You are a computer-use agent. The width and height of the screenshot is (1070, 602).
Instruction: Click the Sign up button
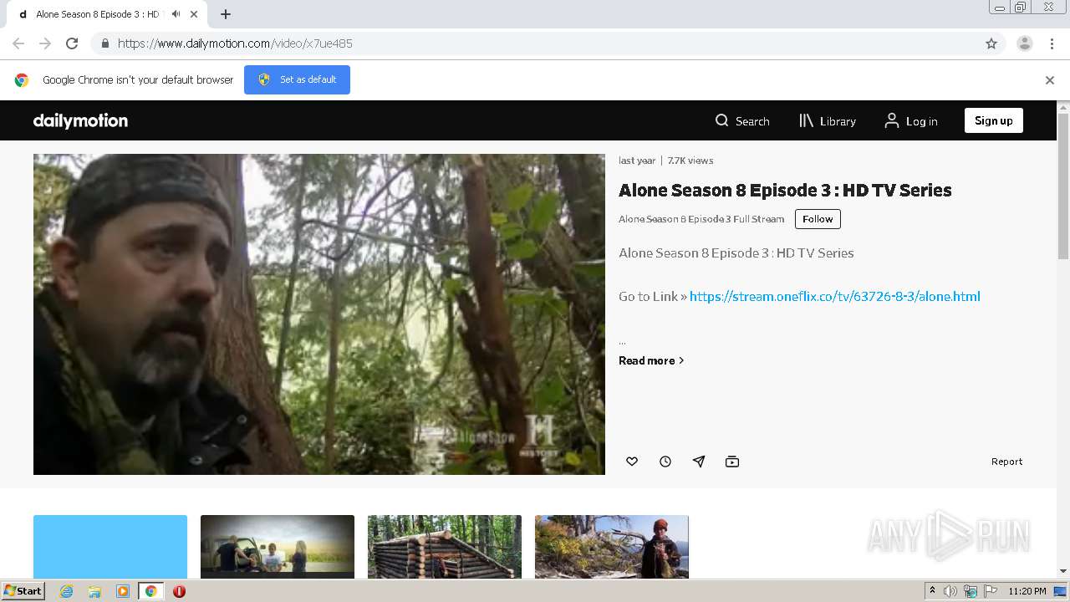click(x=993, y=120)
